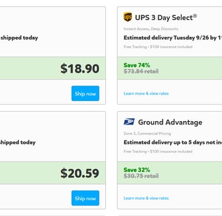Select the Ground Advantage service heading
This screenshot has width=222, height=216.
click(x=170, y=122)
